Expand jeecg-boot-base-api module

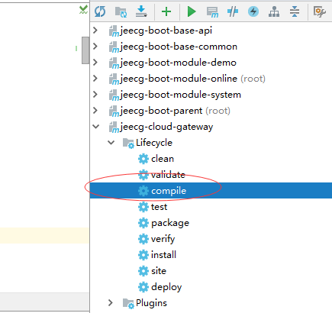click(x=95, y=31)
